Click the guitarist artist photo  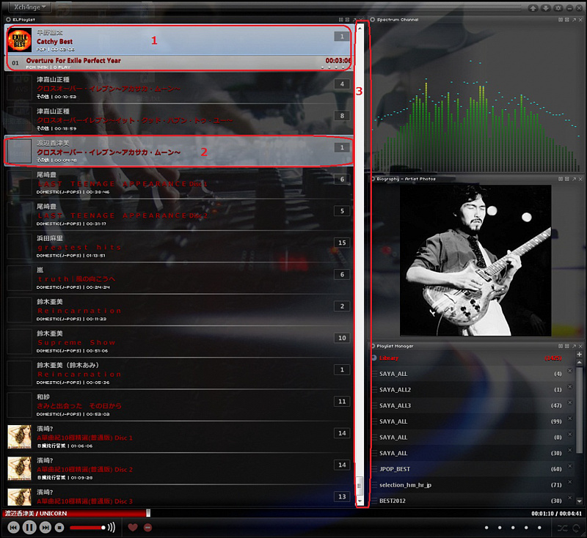475,260
